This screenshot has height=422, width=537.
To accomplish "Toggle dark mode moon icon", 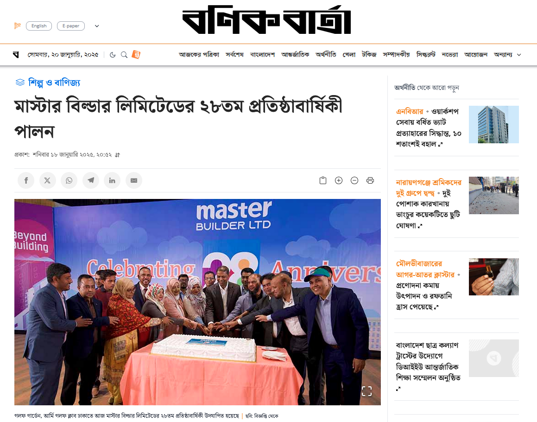I will click(112, 55).
